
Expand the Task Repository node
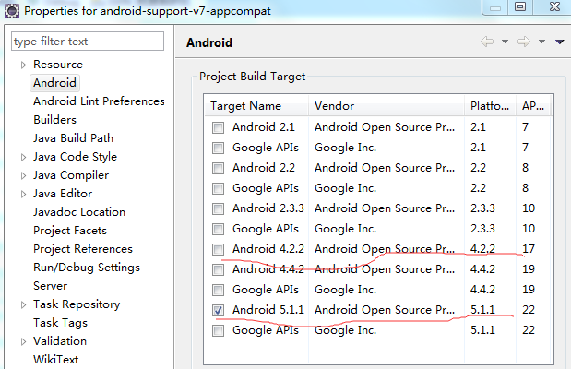point(23,304)
